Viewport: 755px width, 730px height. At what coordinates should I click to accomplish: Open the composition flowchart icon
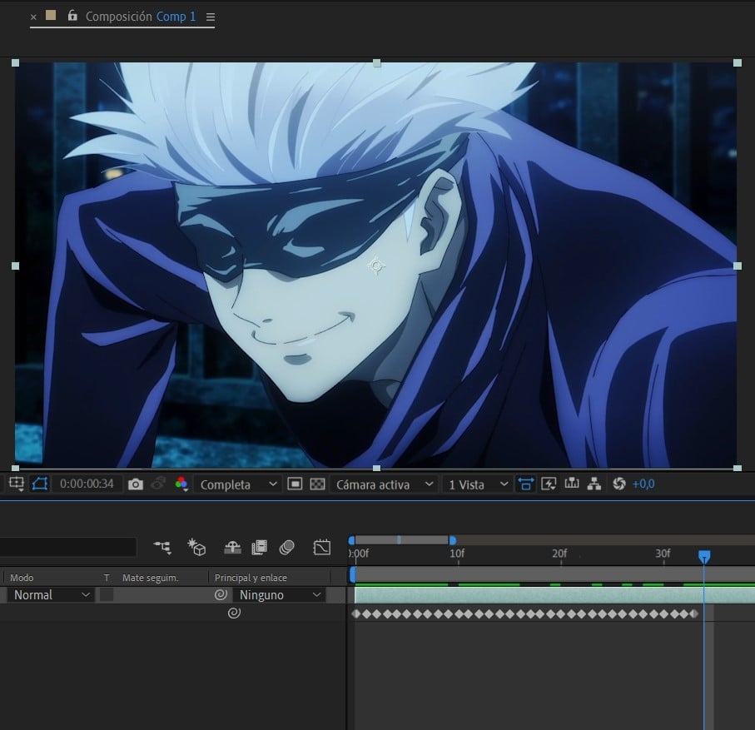[x=594, y=484]
